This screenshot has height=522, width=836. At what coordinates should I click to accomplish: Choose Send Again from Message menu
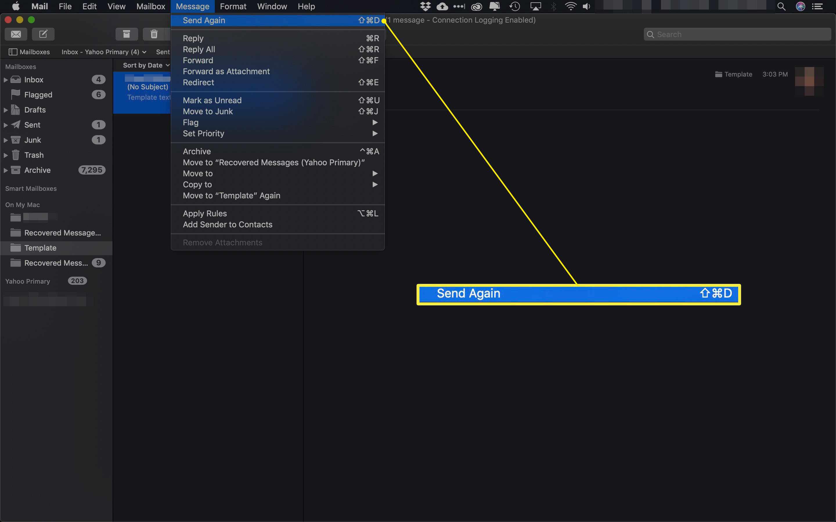tap(278, 20)
